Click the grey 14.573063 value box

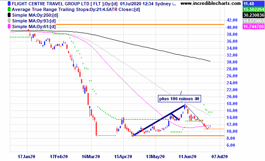tap(253, 21)
